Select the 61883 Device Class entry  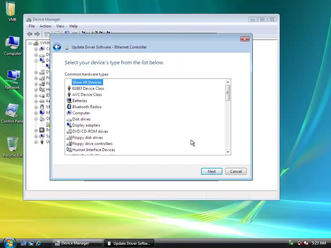[x=88, y=88]
